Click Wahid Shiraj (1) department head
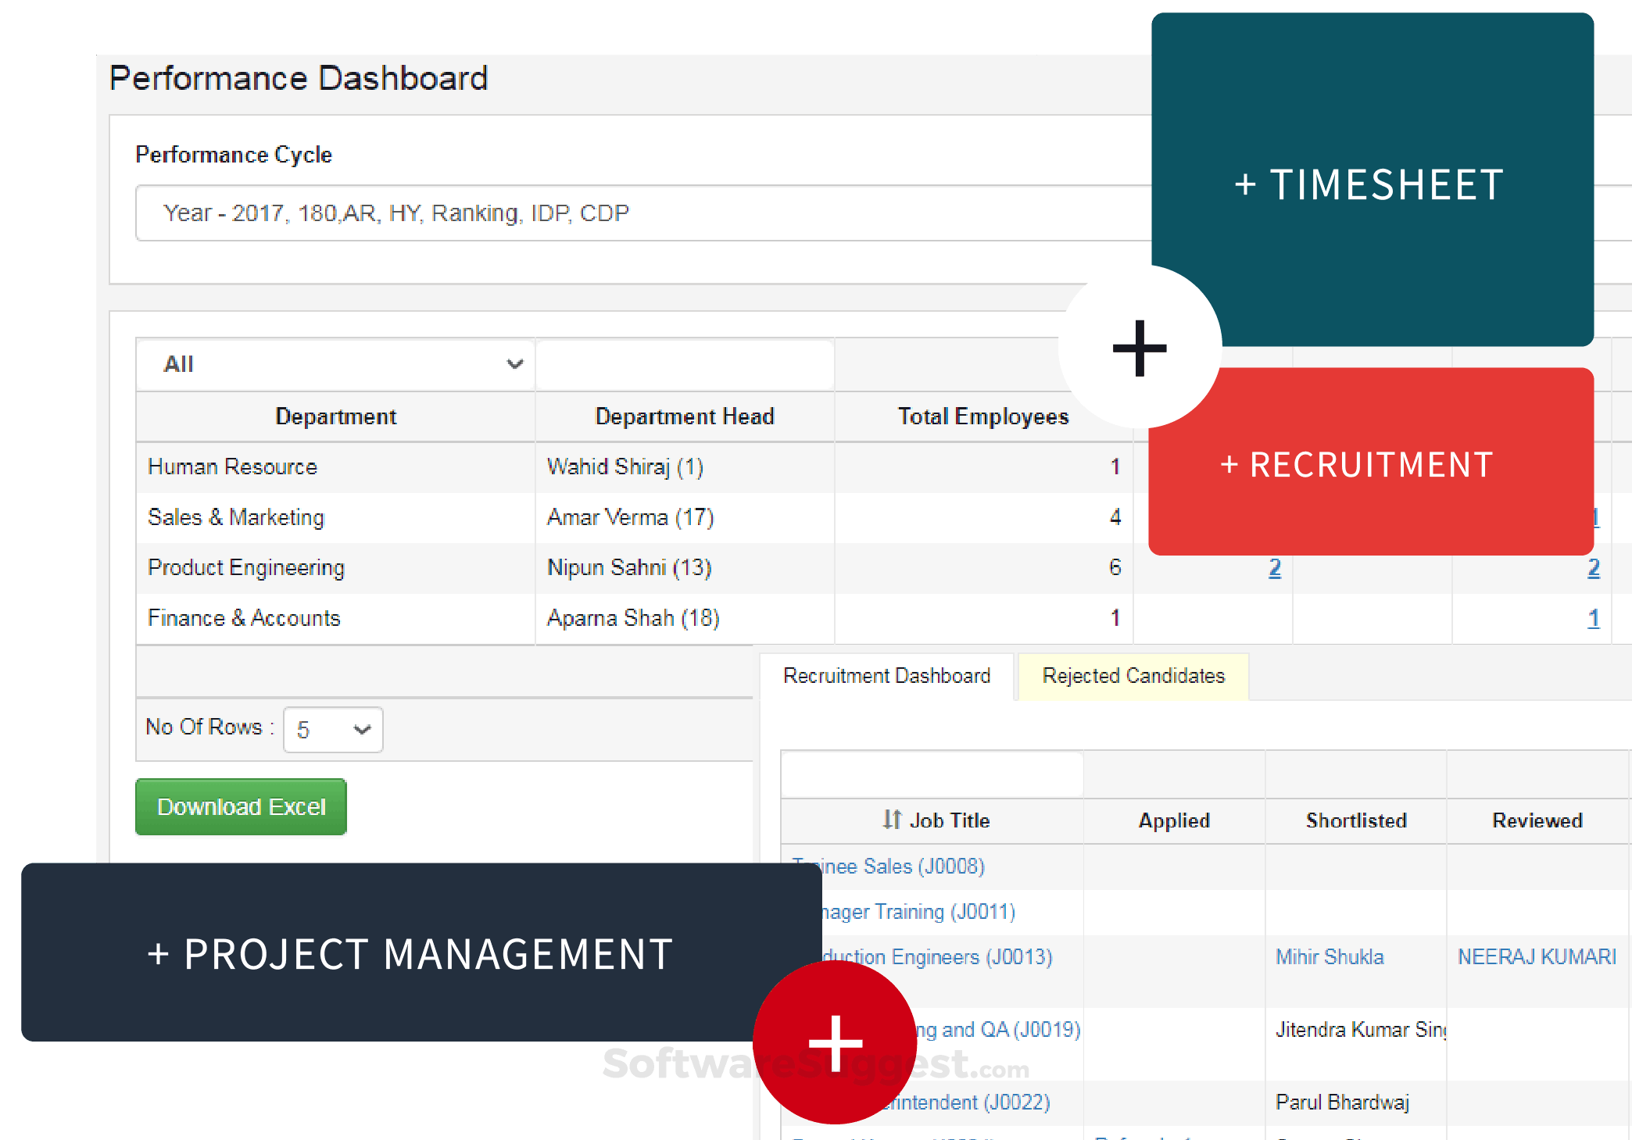Viewport: 1632px width, 1140px height. [x=625, y=467]
